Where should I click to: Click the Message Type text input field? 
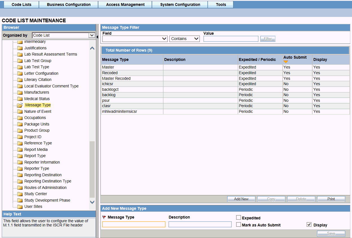[134, 224]
